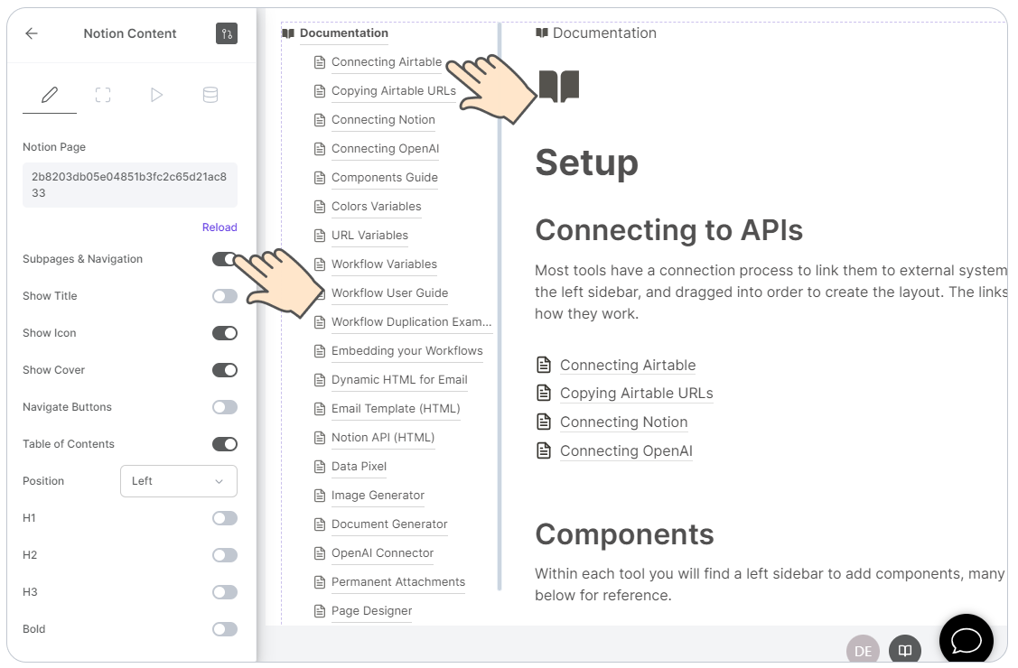Image resolution: width=1018 pixels, height=668 pixels.
Task: Click document icon beside content Connecting OpenAI
Action: [544, 450]
